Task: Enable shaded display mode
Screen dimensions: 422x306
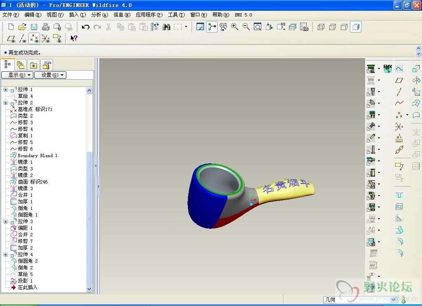Action: (x=356, y=27)
